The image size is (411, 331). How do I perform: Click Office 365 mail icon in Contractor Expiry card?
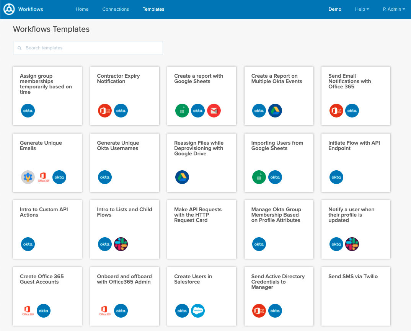[x=105, y=111]
